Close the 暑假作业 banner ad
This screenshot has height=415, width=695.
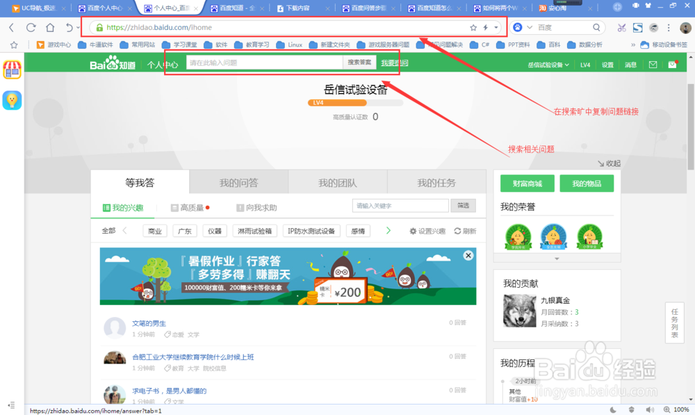point(468,255)
